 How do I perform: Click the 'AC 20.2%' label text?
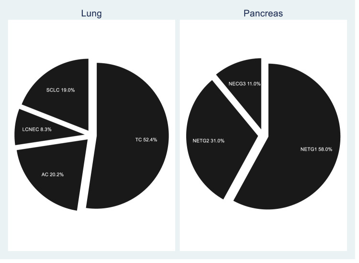coord(53,174)
